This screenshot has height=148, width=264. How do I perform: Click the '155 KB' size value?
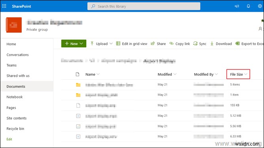[235, 105]
